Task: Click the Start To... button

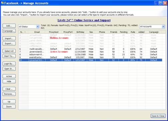Action: point(9,56)
